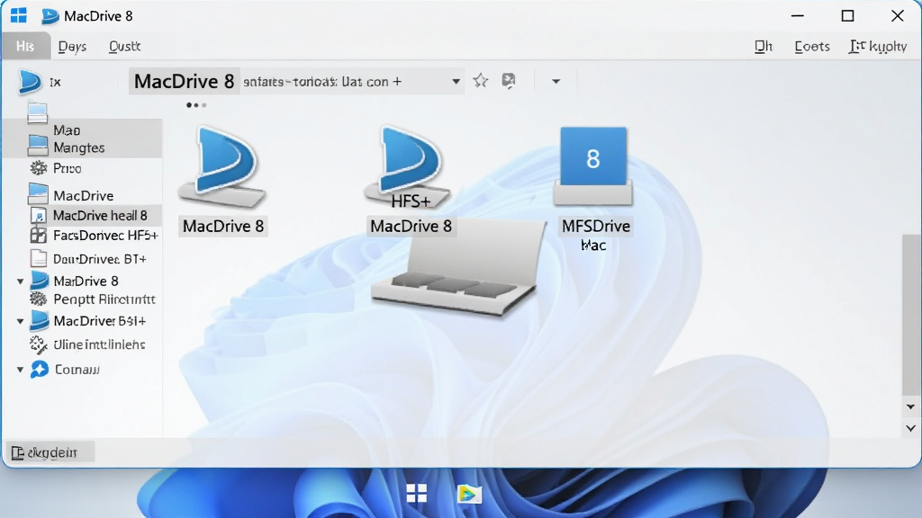Click the gear icon beside Penptt Riinctintt

tap(39, 299)
